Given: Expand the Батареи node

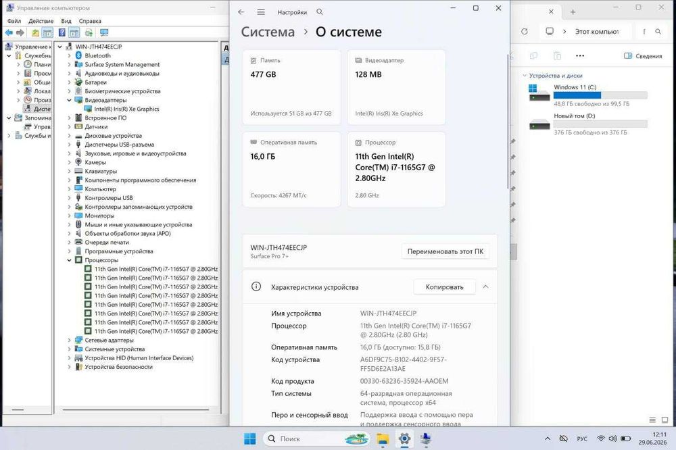Looking at the screenshot, I should point(69,82).
